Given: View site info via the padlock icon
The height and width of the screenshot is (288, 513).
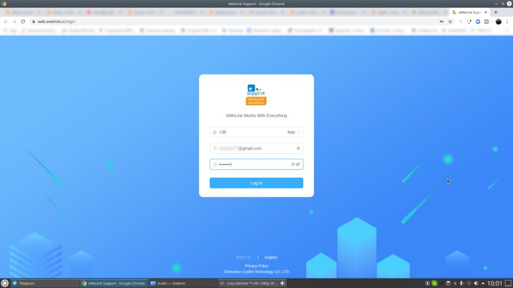Looking at the screenshot, I should point(33,22).
